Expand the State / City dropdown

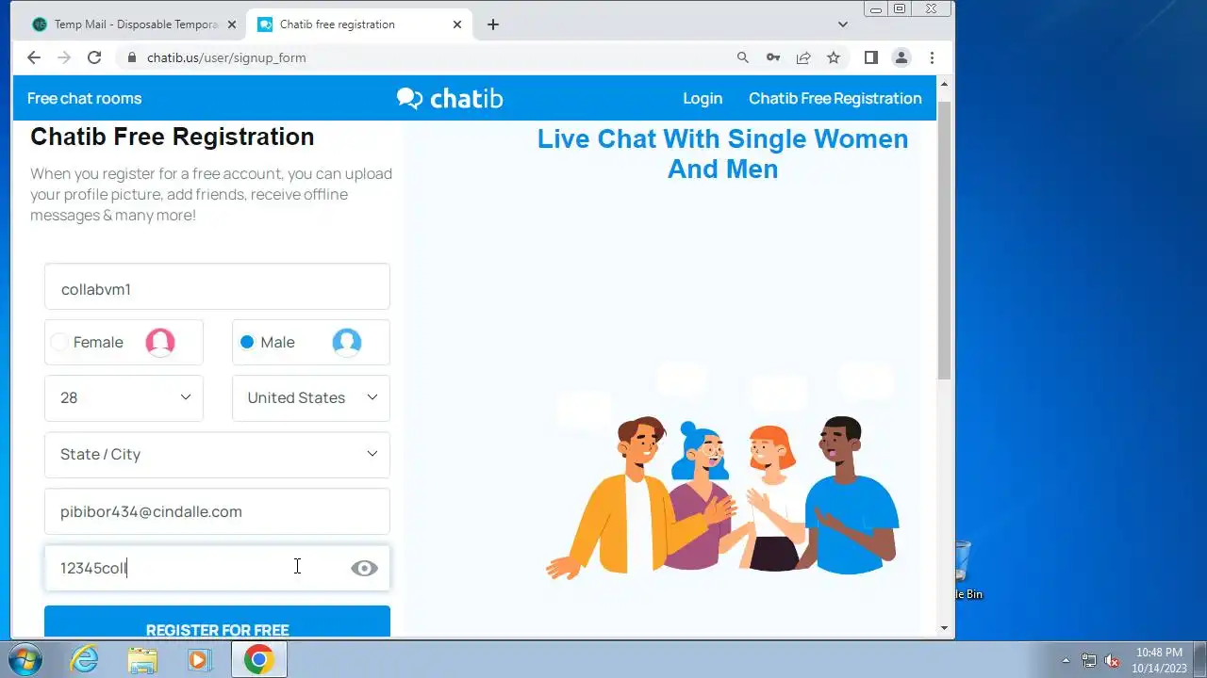coord(217,454)
